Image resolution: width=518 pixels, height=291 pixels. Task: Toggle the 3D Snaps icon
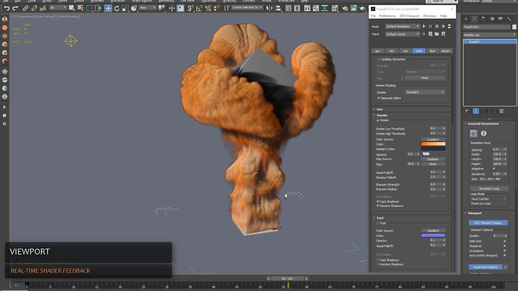coord(190,8)
